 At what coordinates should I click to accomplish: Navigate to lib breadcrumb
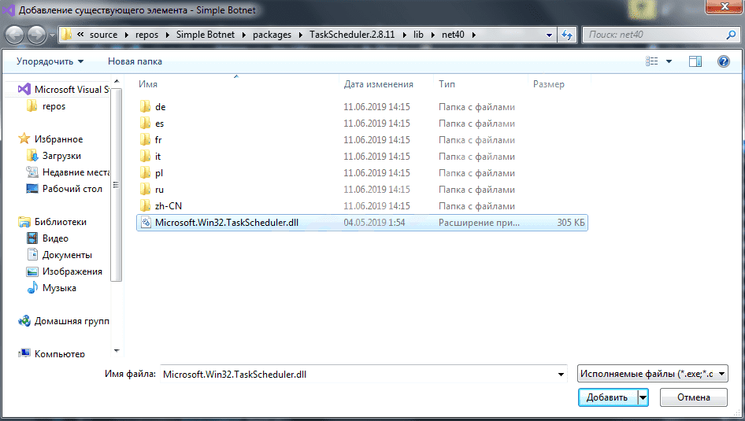pyautogui.click(x=418, y=35)
